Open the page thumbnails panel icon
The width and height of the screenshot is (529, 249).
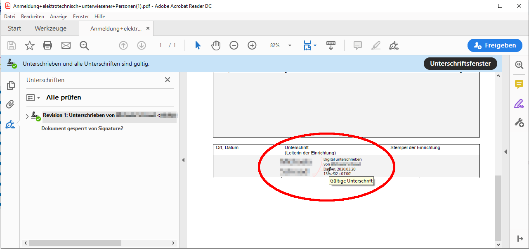[x=11, y=85]
